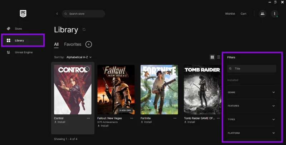Switch to the Favorites tab
Image resolution: width=286 pixels, height=145 pixels.
(x=73, y=44)
